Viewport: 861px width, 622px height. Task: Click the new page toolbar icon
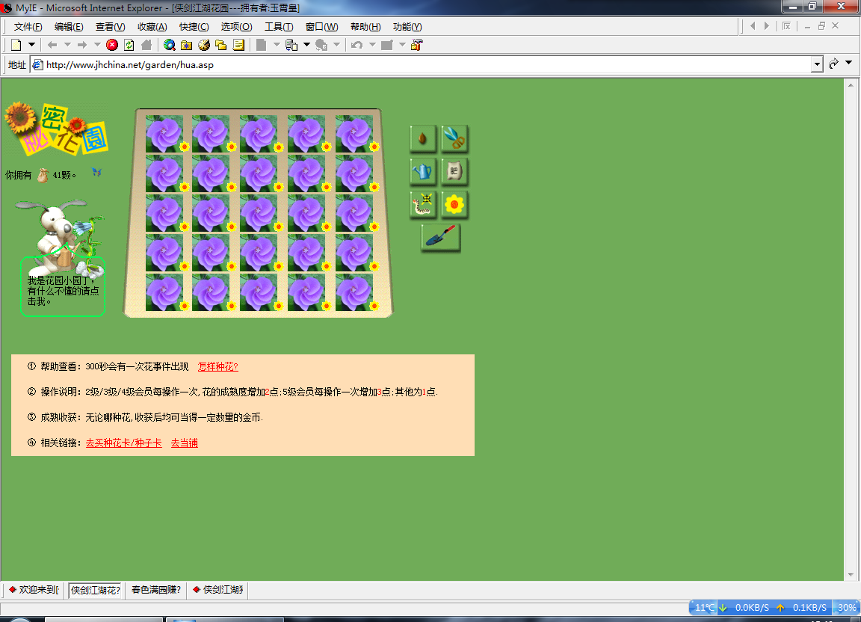coord(16,45)
